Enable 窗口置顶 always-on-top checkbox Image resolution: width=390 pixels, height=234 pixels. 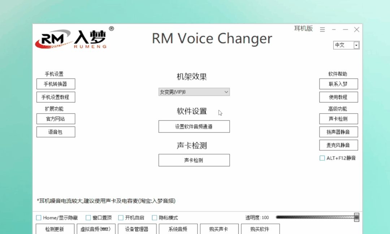[x=88, y=218]
